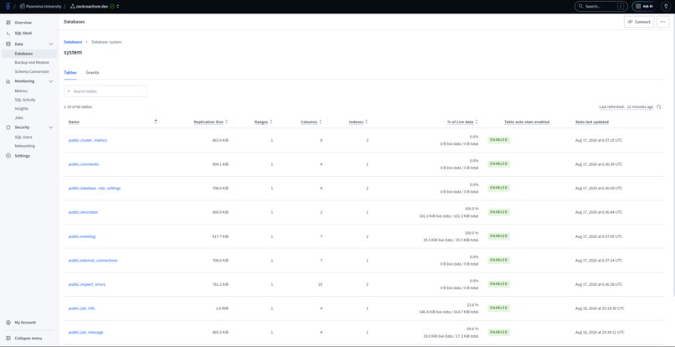Open My Account at sidebar bottom
This screenshot has width=675, height=347.
coord(25,323)
